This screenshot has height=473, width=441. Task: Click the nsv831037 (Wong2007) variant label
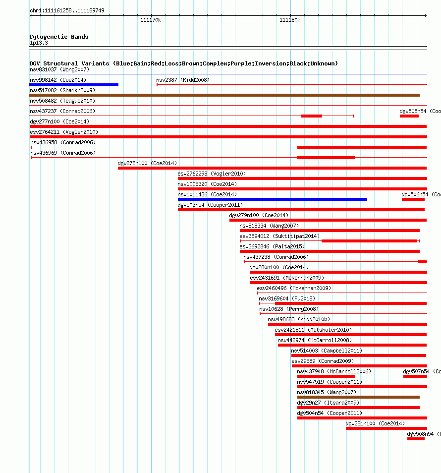click(59, 70)
